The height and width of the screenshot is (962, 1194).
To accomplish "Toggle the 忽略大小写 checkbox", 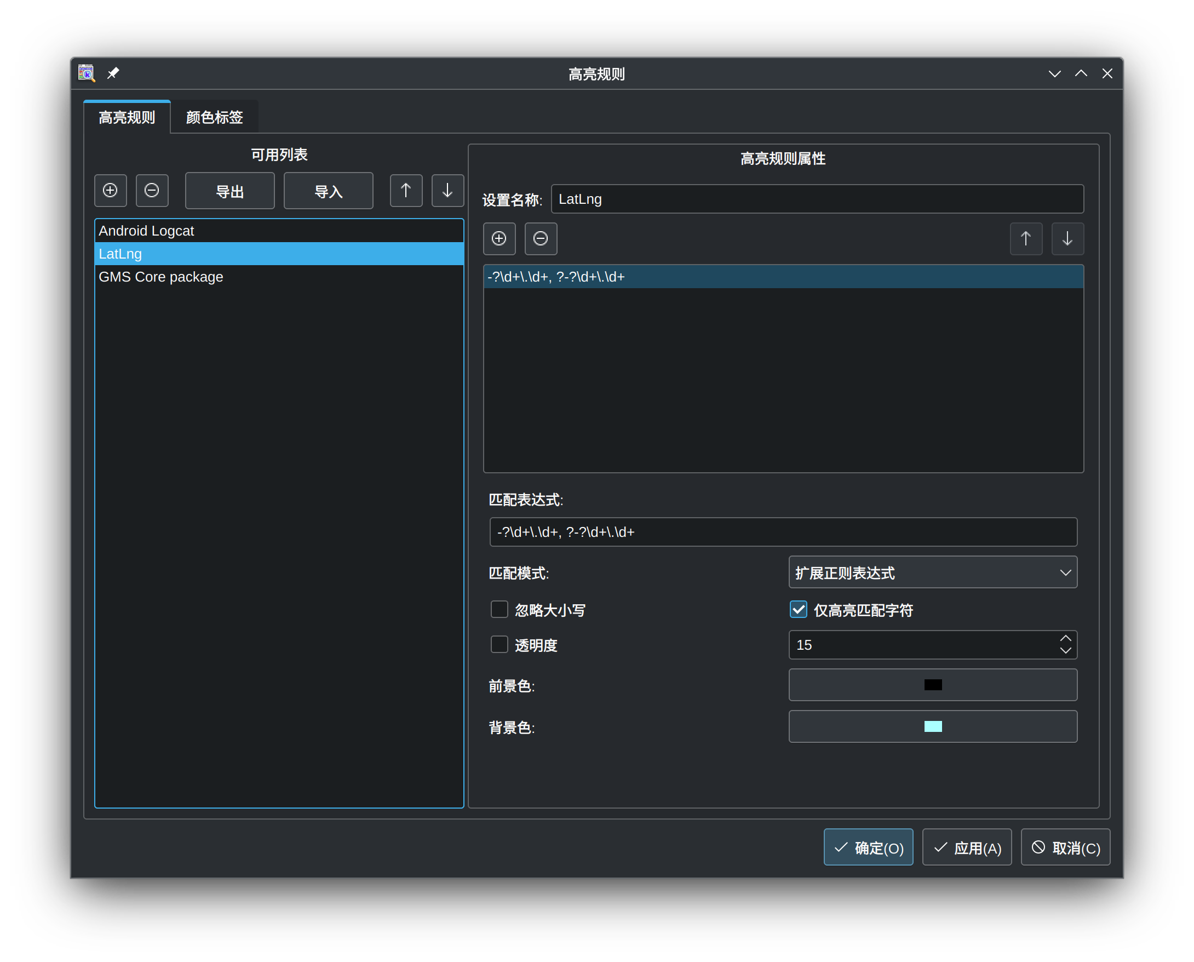I will coord(537,610).
